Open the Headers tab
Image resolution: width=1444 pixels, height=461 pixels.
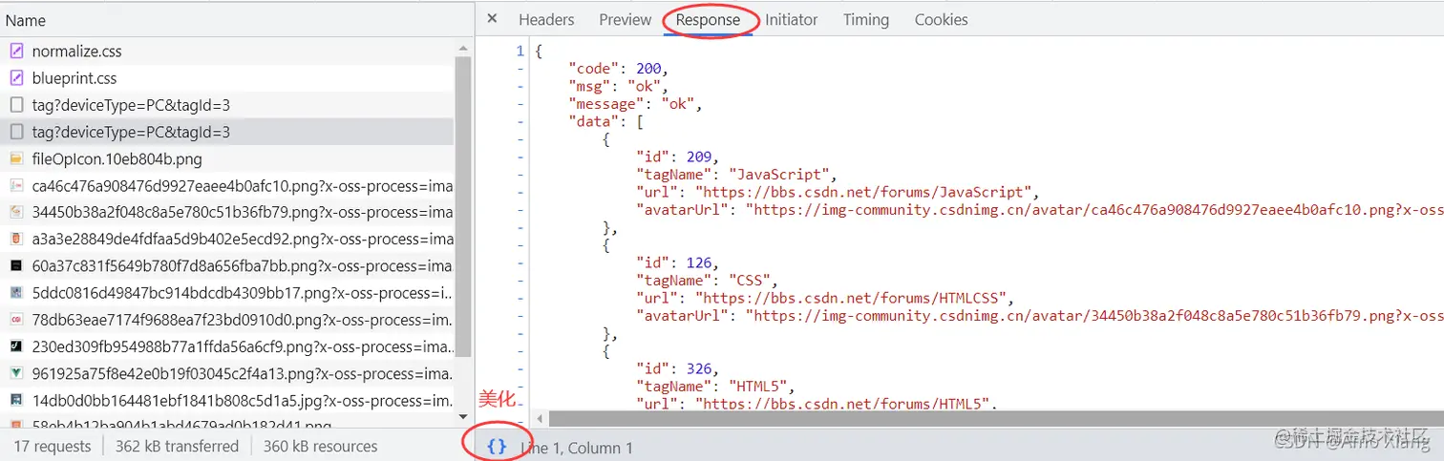click(546, 19)
